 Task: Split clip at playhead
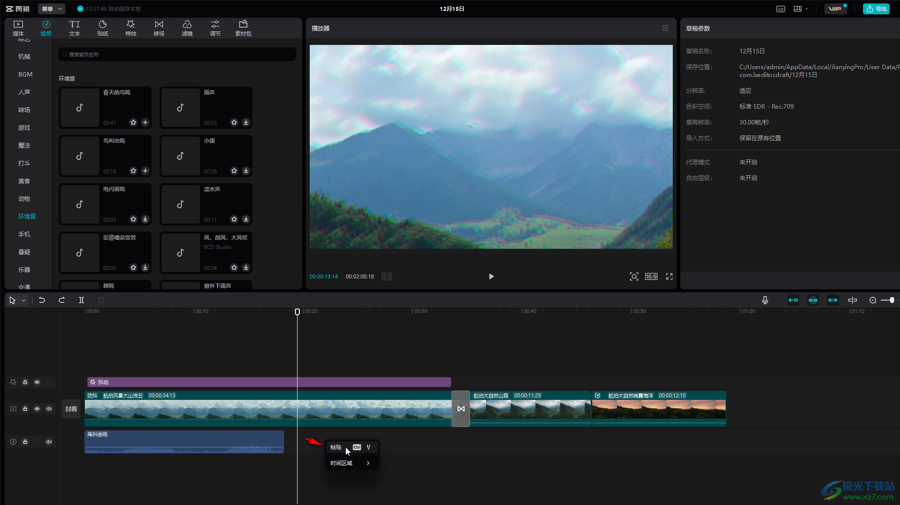coord(82,300)
